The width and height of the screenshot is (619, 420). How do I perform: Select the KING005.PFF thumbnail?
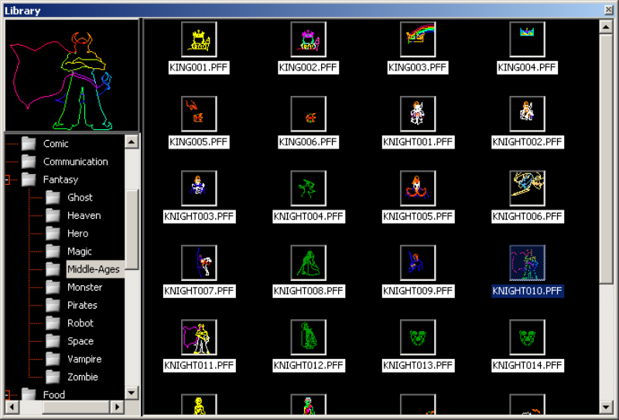point(199,114)
